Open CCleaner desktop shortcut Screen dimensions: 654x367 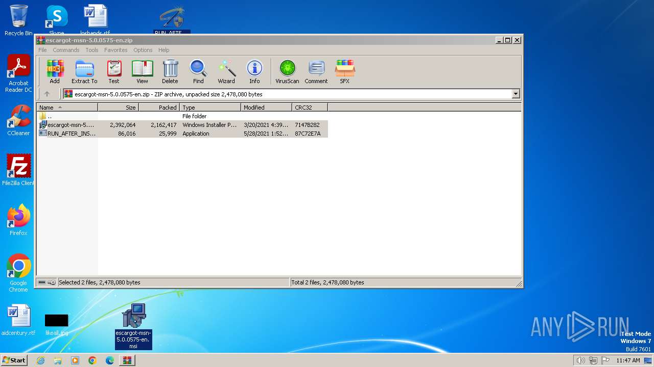tap(18, 120)
